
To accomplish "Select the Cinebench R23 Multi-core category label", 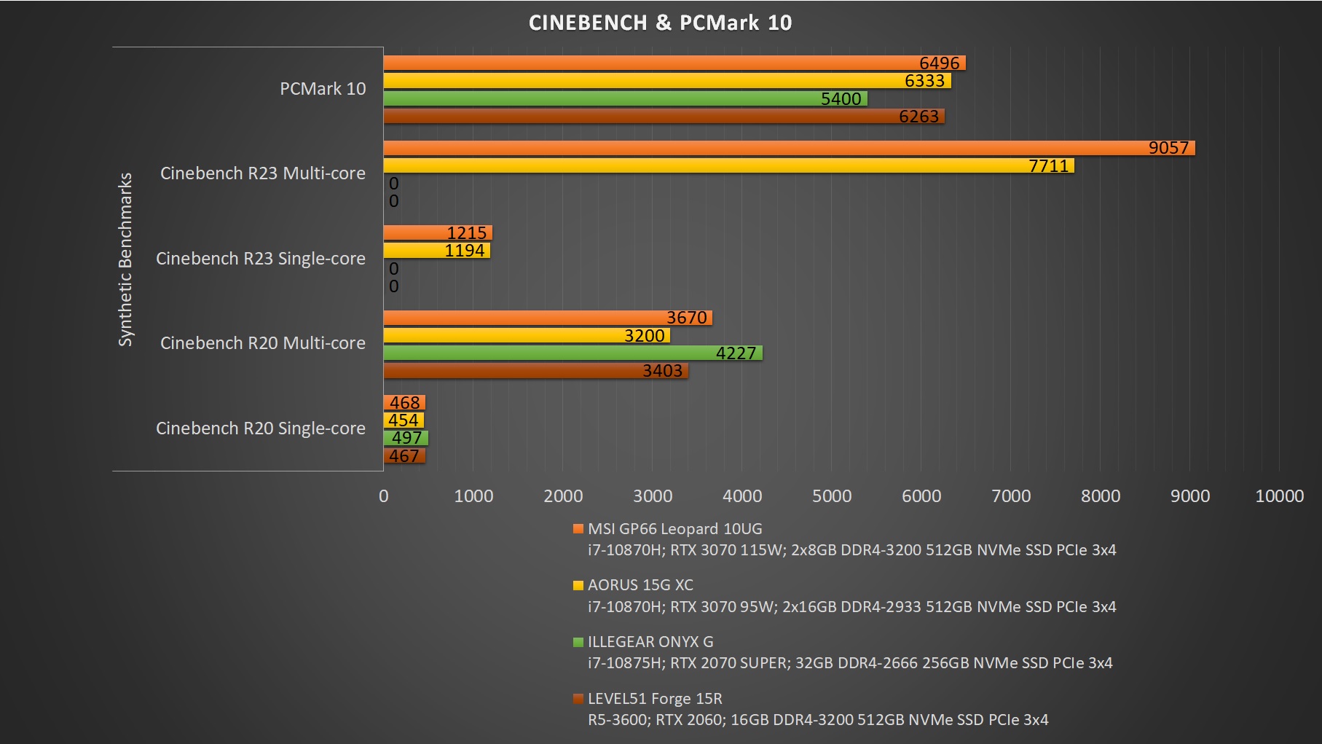I will point(263,173).
